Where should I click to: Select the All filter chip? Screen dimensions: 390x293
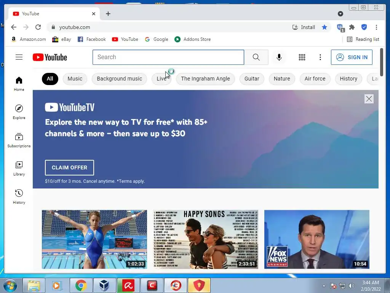[x=50, y=79]
